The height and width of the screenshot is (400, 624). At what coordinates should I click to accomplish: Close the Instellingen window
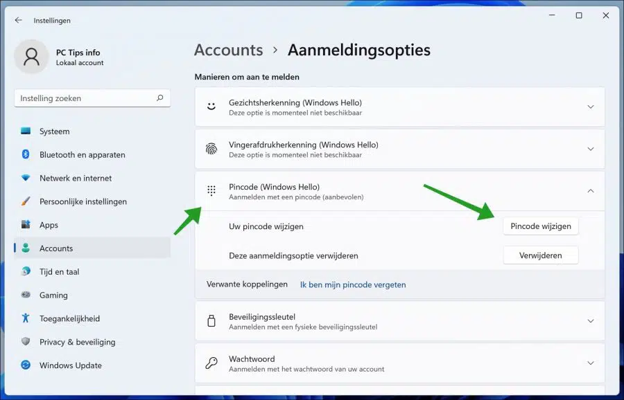tap(606, 15)
